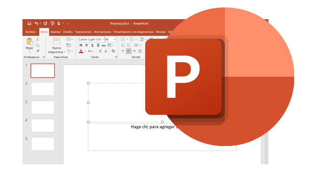
Task: Open the Archivo tab
Action: point(30,32)
